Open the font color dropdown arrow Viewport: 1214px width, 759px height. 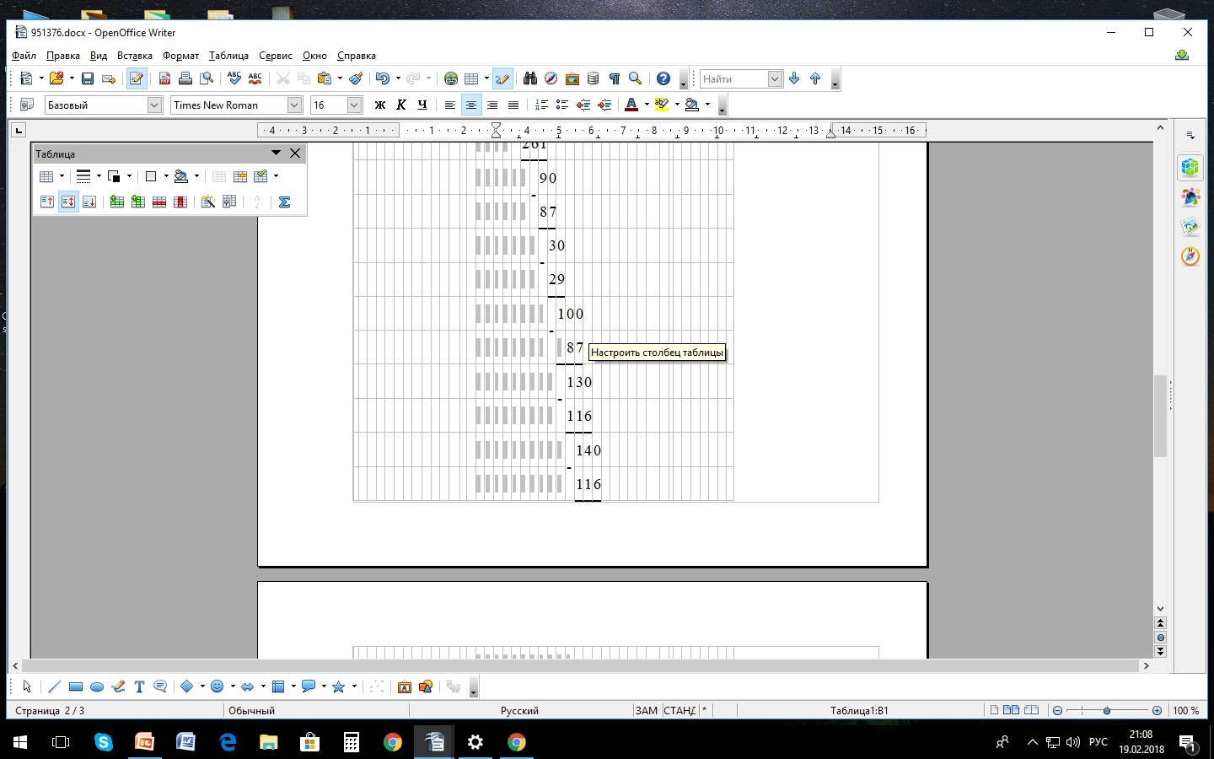pyautogui.click(x=647, y=105)
